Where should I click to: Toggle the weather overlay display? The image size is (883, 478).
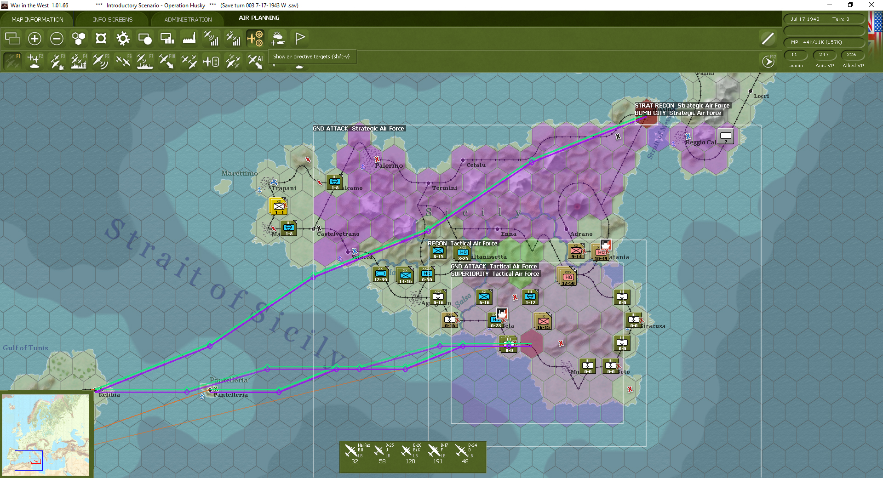(x=278, y=39)
